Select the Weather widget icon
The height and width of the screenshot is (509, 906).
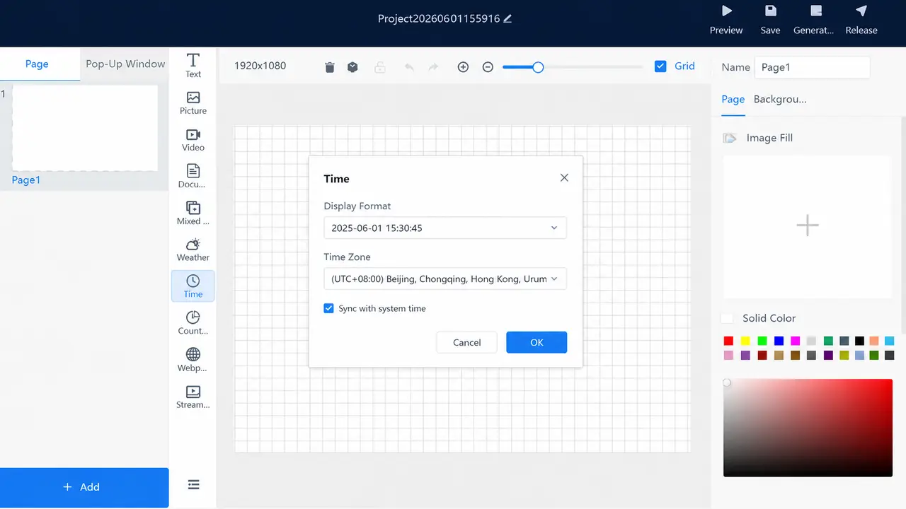coord(193,245)
